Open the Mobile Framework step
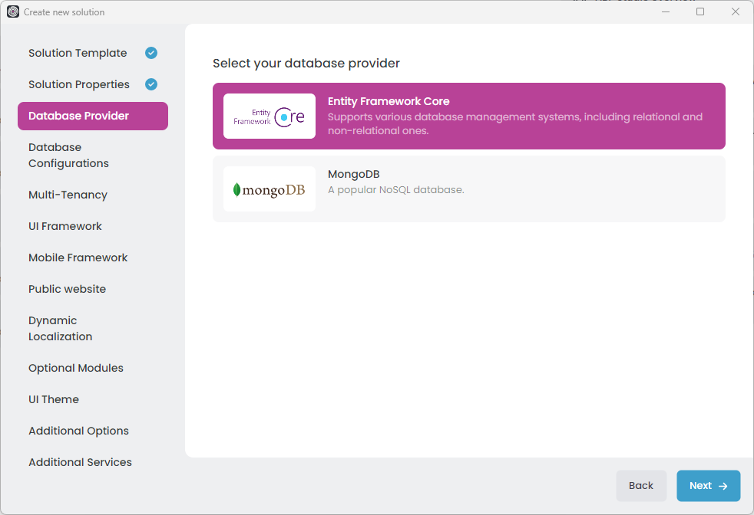 tap(78, 257)
